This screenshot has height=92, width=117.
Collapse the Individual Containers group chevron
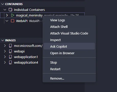5,10
